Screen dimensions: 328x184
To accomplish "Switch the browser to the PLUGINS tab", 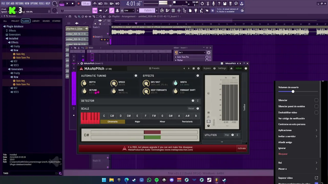I will pyautogui.click(x=25, y=21).
